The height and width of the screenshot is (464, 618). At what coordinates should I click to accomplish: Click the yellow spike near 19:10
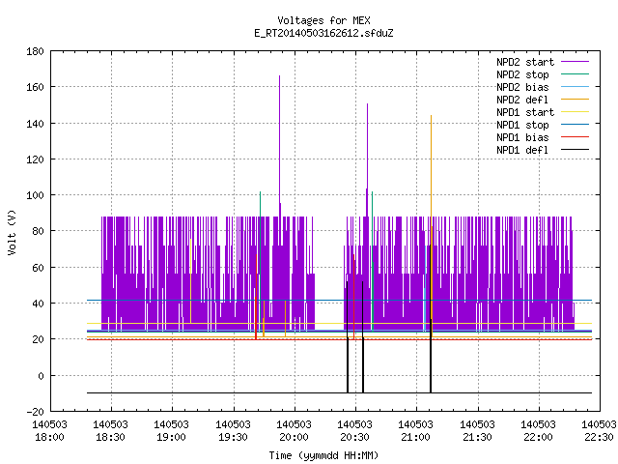[x=191, y=280]
